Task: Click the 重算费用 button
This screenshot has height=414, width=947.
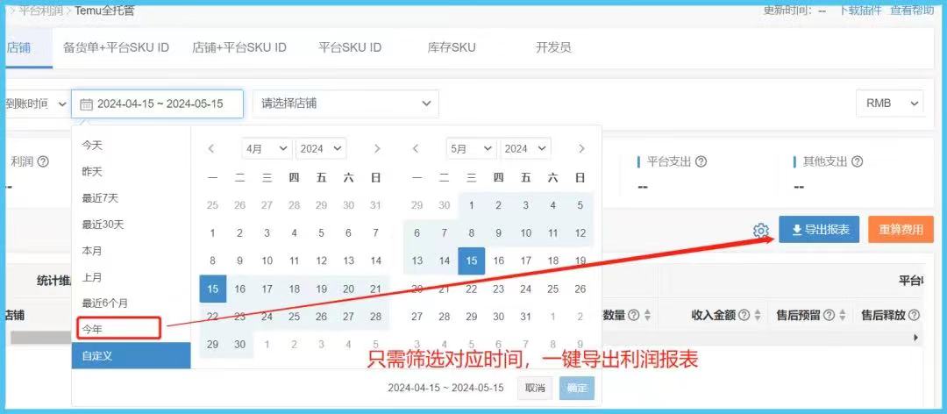Action: tap(901, 230)
